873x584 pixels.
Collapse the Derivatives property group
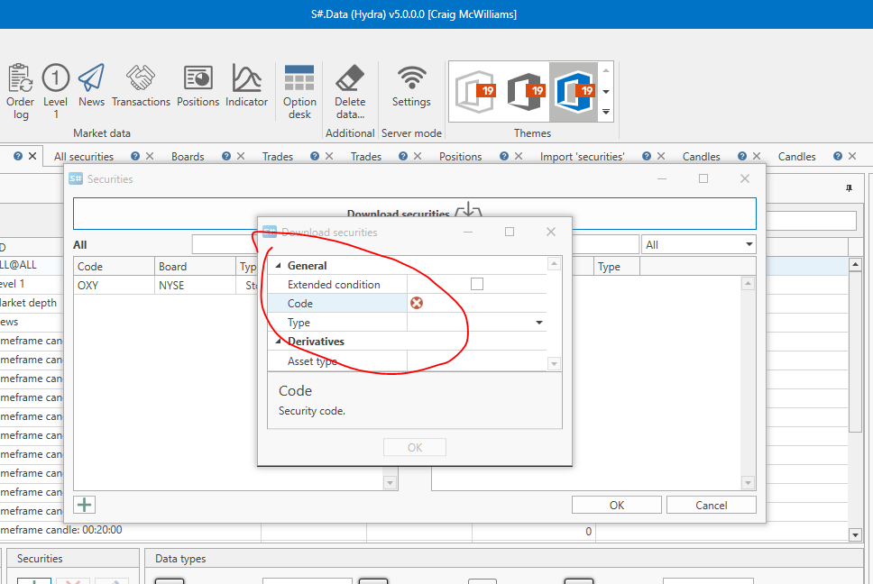coord(278,342)
